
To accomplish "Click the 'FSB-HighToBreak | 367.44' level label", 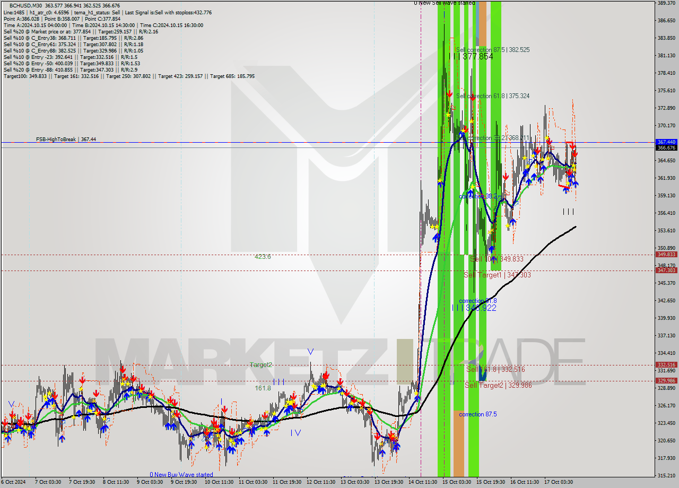I will [x=66, y=139].
